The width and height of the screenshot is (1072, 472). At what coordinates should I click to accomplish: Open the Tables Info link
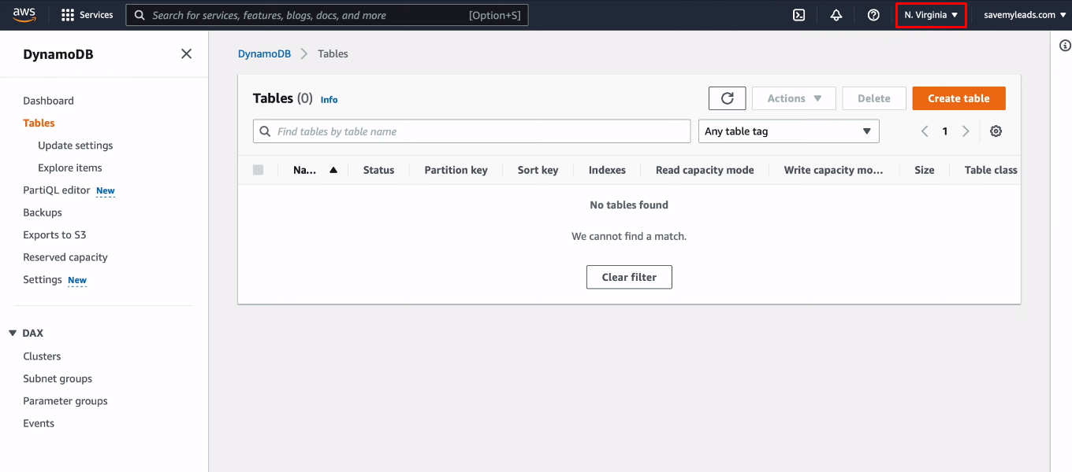[x=329, y=100]
